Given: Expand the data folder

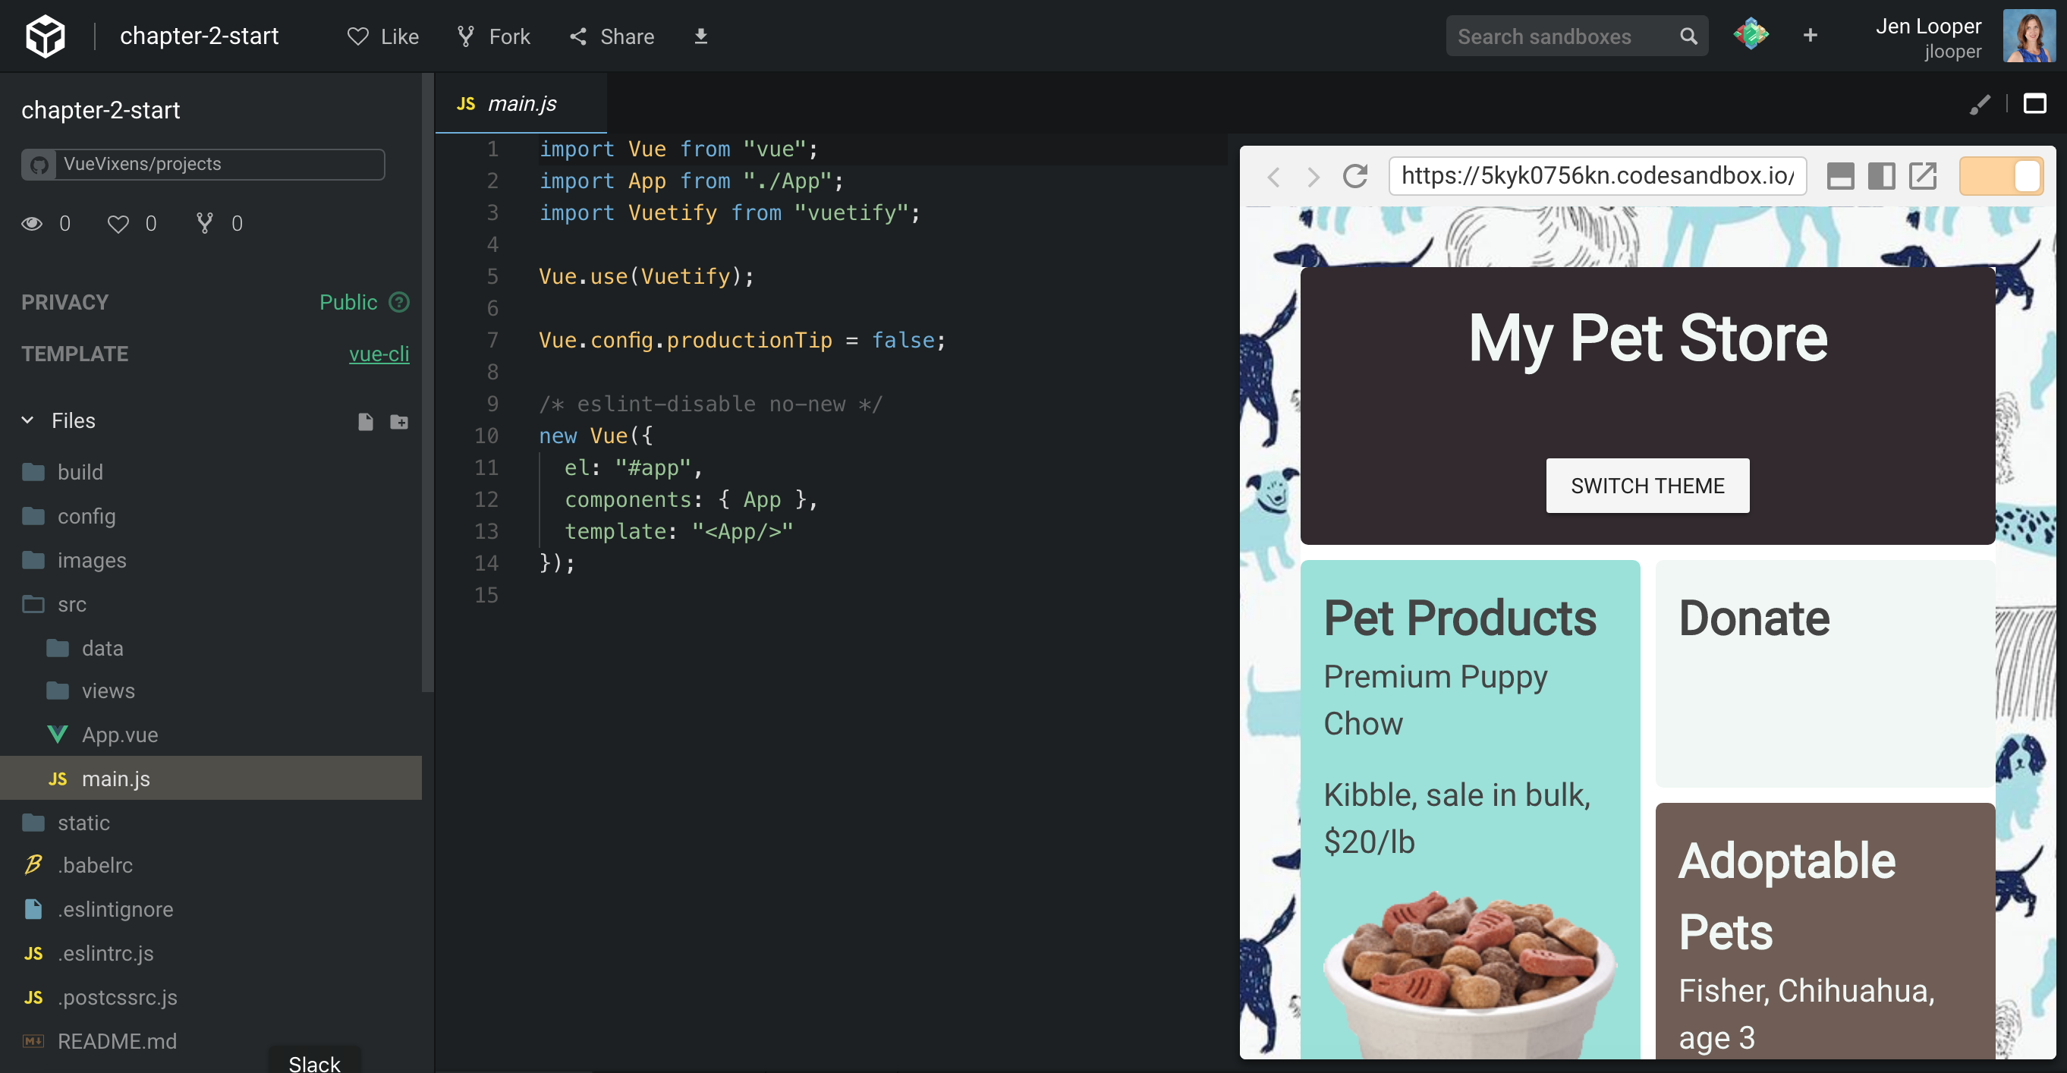Looking at the screenshot, I should pos(211,647).
